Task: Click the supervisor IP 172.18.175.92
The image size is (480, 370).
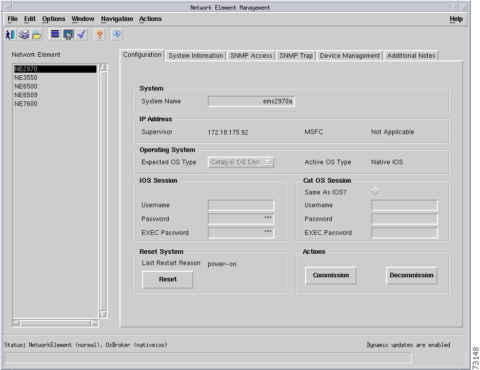Action: click(x=228, y=133)
